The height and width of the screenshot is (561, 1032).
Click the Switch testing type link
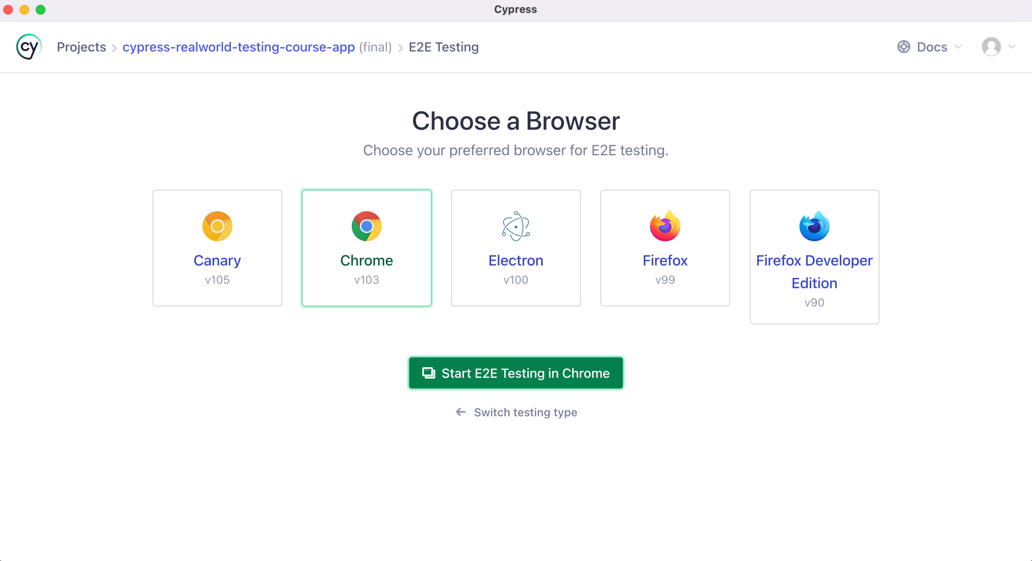coord(516,412)
